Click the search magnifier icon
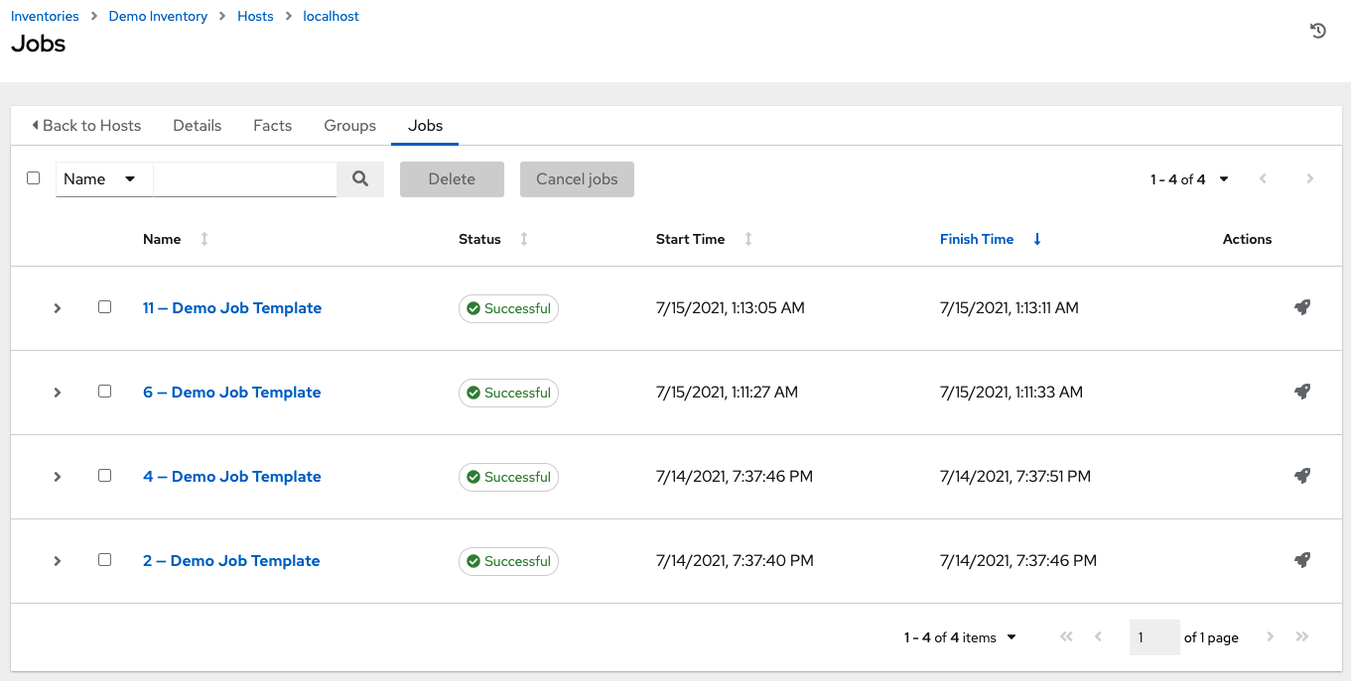The width and height of the screenshot is (1351, 681). tap(359, 178)
